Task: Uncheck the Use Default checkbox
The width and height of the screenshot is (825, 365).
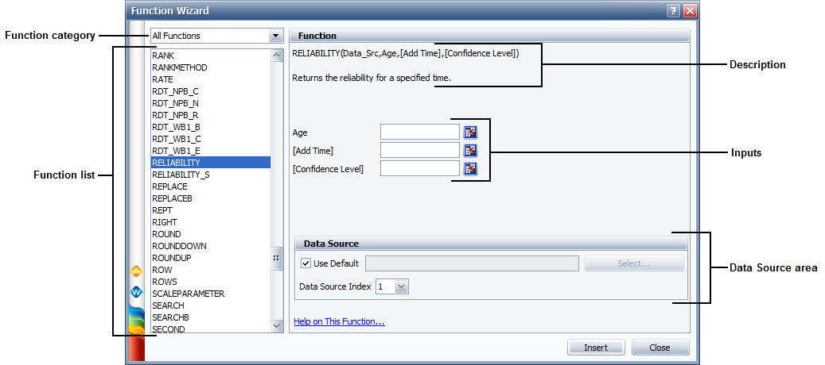Action: click(306, 263)
